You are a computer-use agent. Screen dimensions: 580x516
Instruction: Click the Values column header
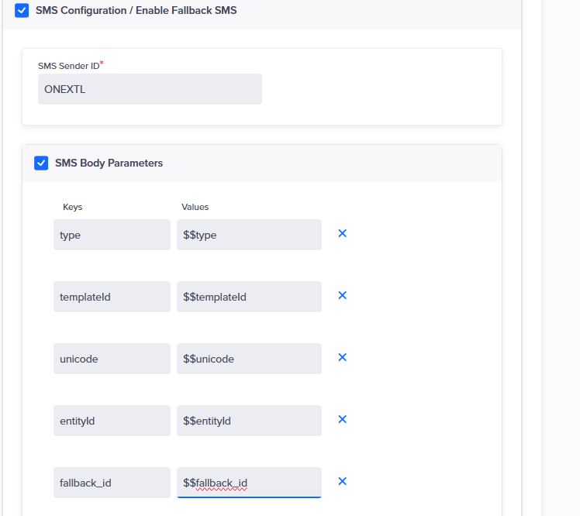[195, 207]
